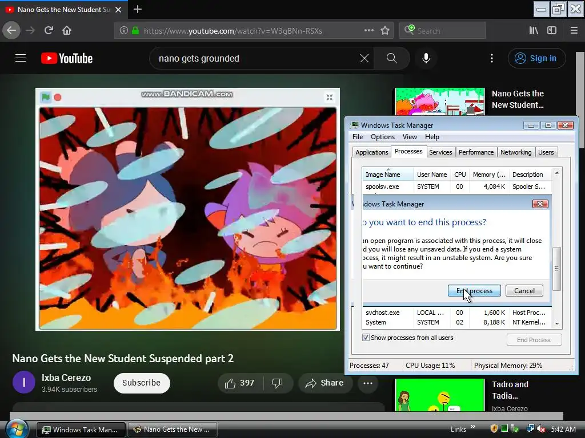Sort processes by CPU column header
Image resolution: width=585 pixels, height=438 pixels.
tap(460, 175)
